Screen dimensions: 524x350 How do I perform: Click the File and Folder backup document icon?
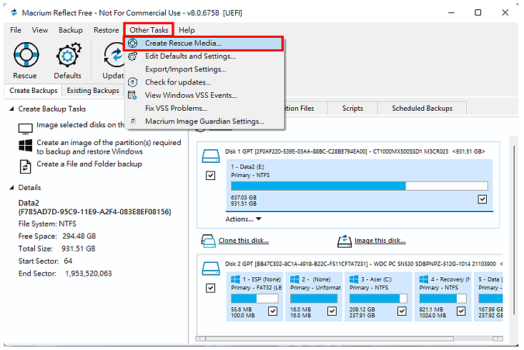pos(26,166)
